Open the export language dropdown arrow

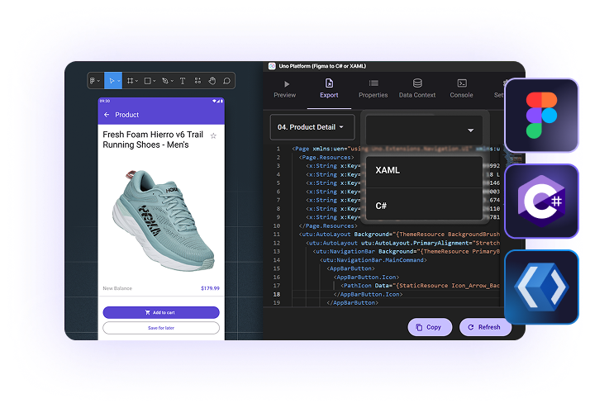point(470,130)
